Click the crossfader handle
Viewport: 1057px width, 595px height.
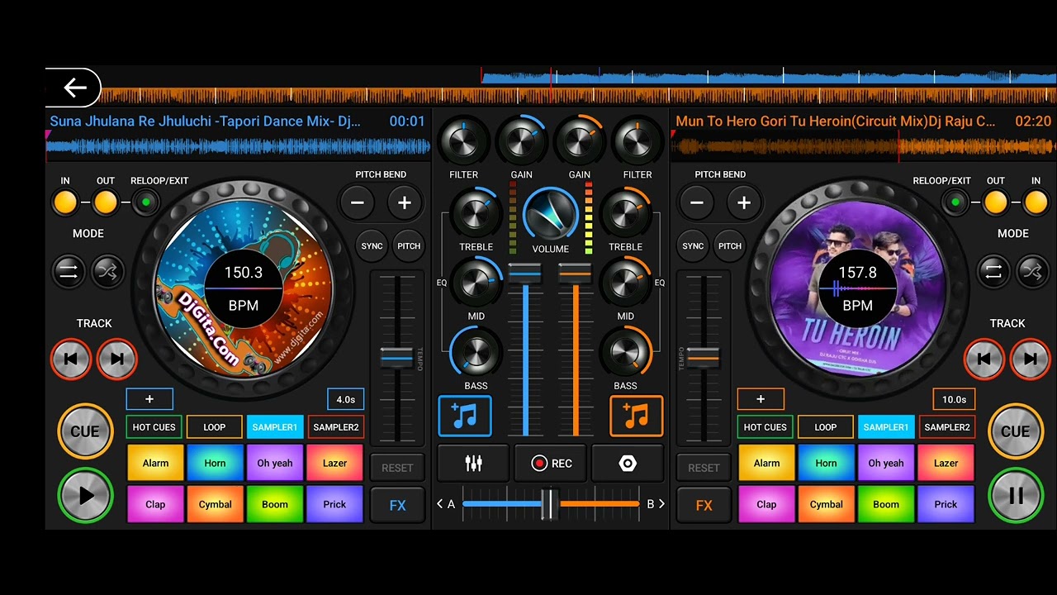click(x=550, y=503)
